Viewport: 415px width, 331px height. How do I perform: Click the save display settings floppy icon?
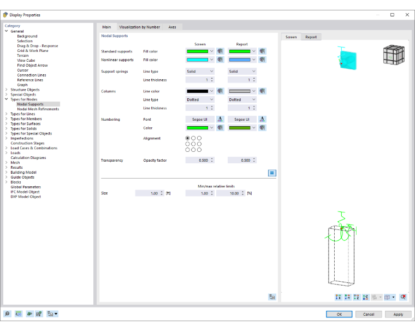click(39, 314)
